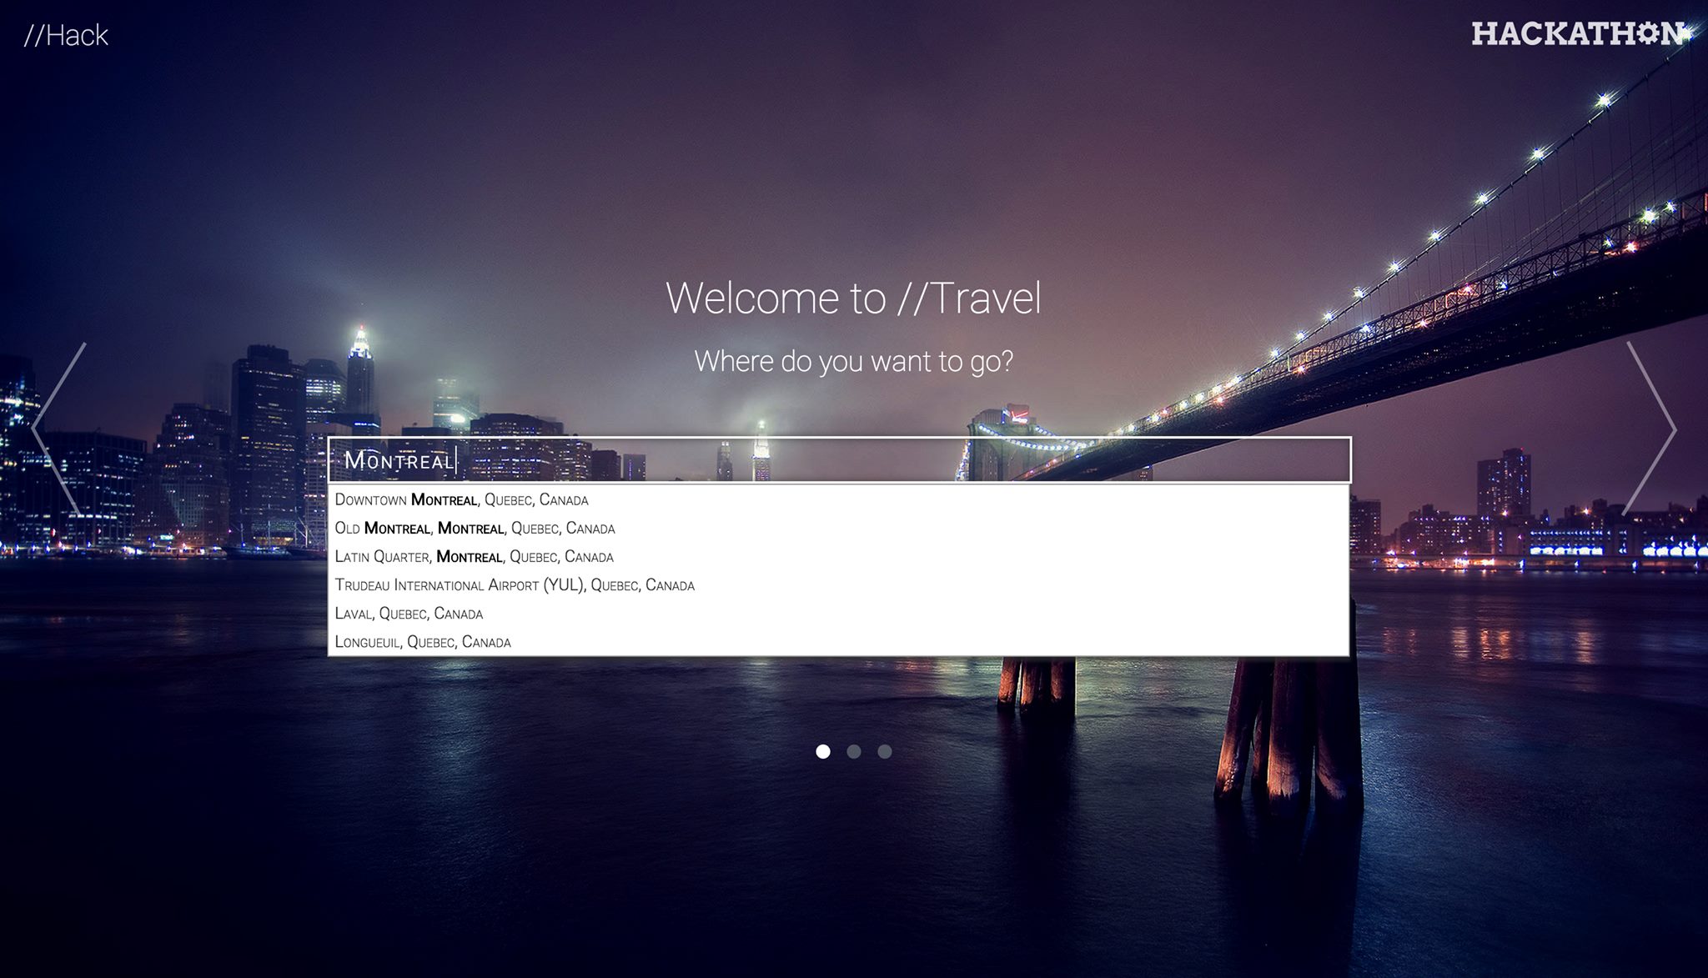Image resolution: width=1708 pixels, height=978 pixels.
Task: Switch to the second carousel dot
Action: 854,751
